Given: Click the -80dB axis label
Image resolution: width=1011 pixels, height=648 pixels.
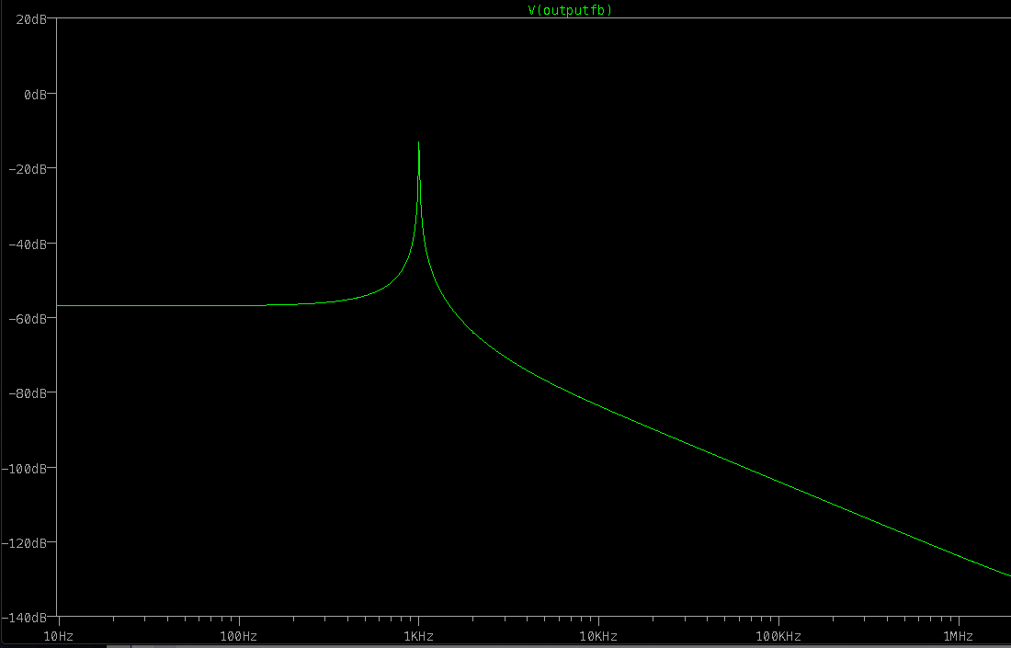Looking at the screenshot, I should (x=27, y=393).
